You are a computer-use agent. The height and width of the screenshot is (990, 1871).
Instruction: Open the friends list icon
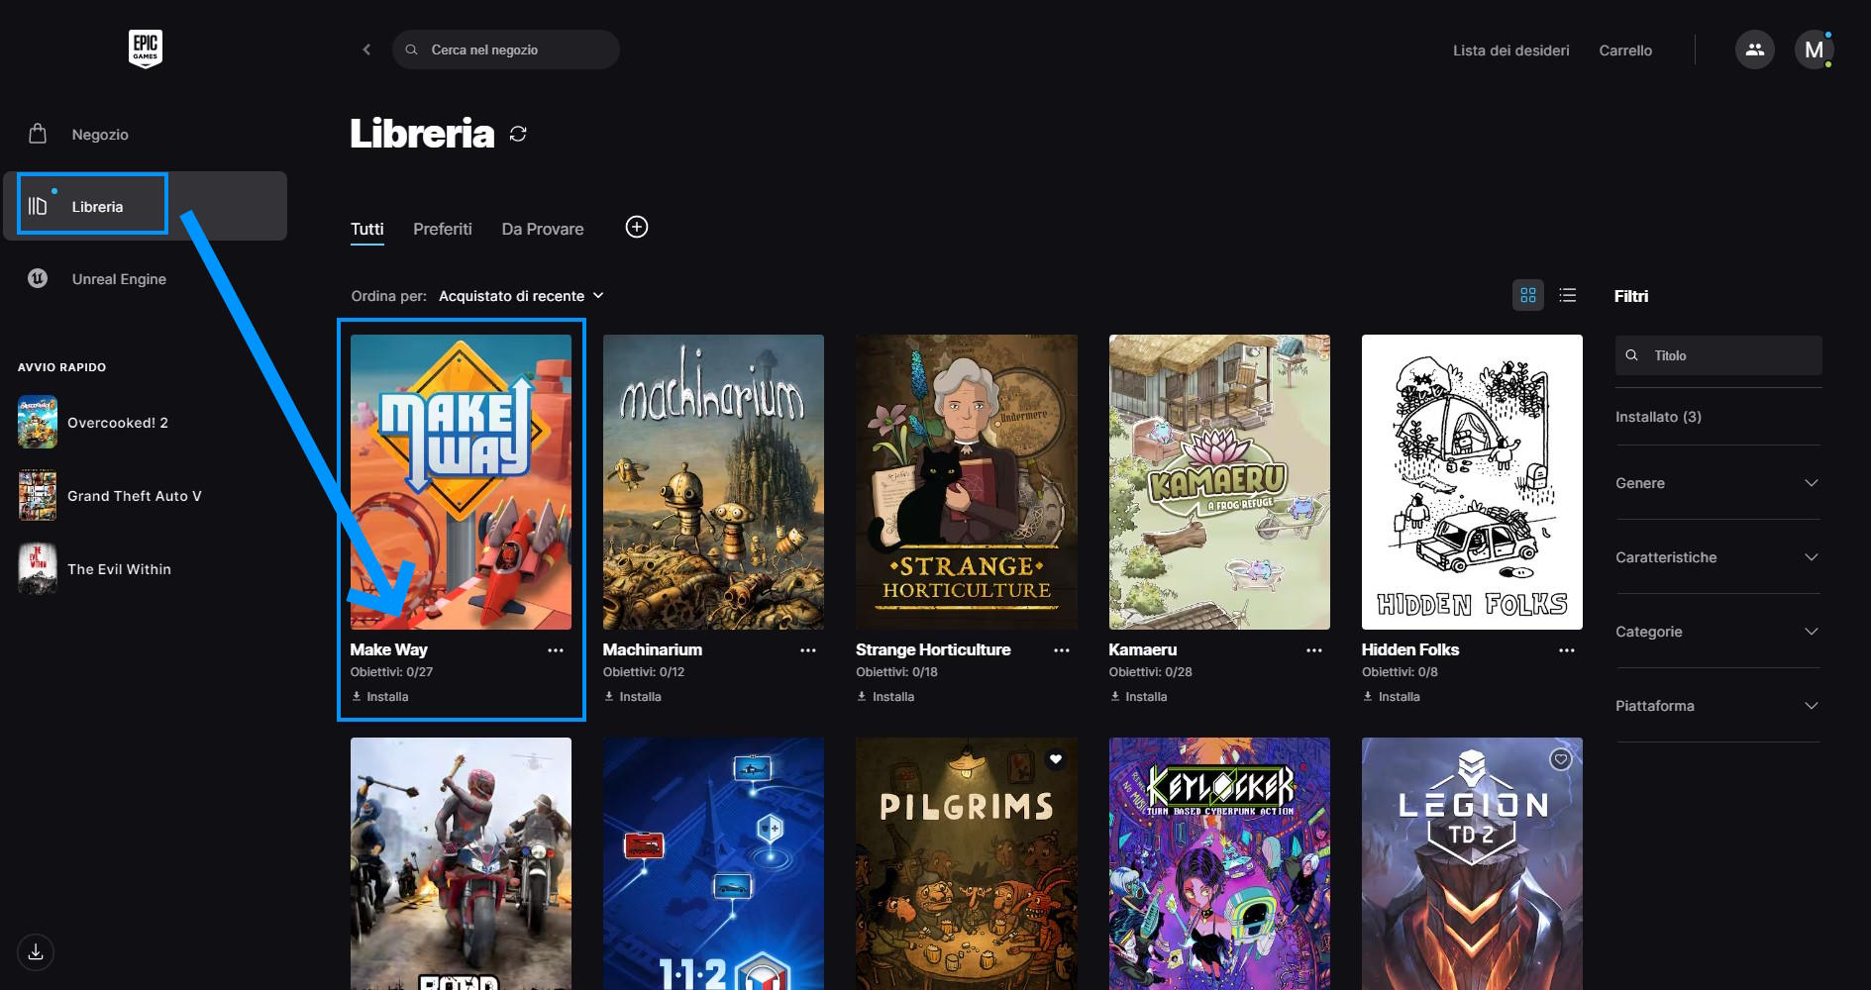(x=1754, y=49)
